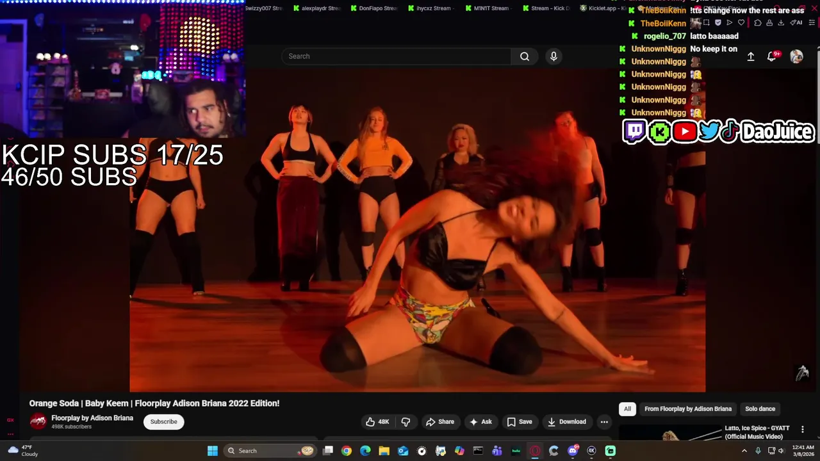
Task: Save video to a playlist
Action: (x=520, y=422)
